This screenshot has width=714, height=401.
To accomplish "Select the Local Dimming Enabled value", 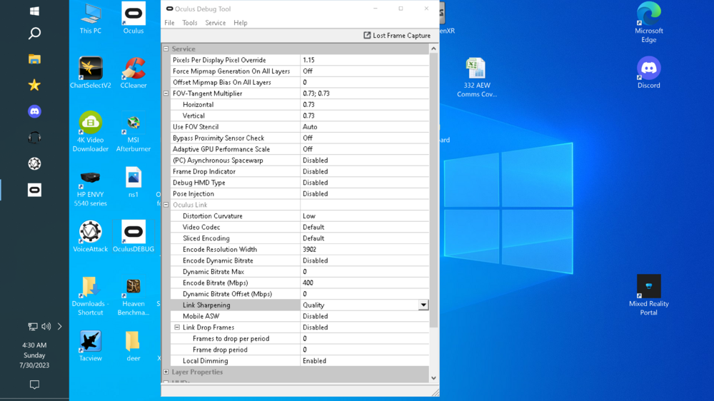I will click(x=364, y=361).
